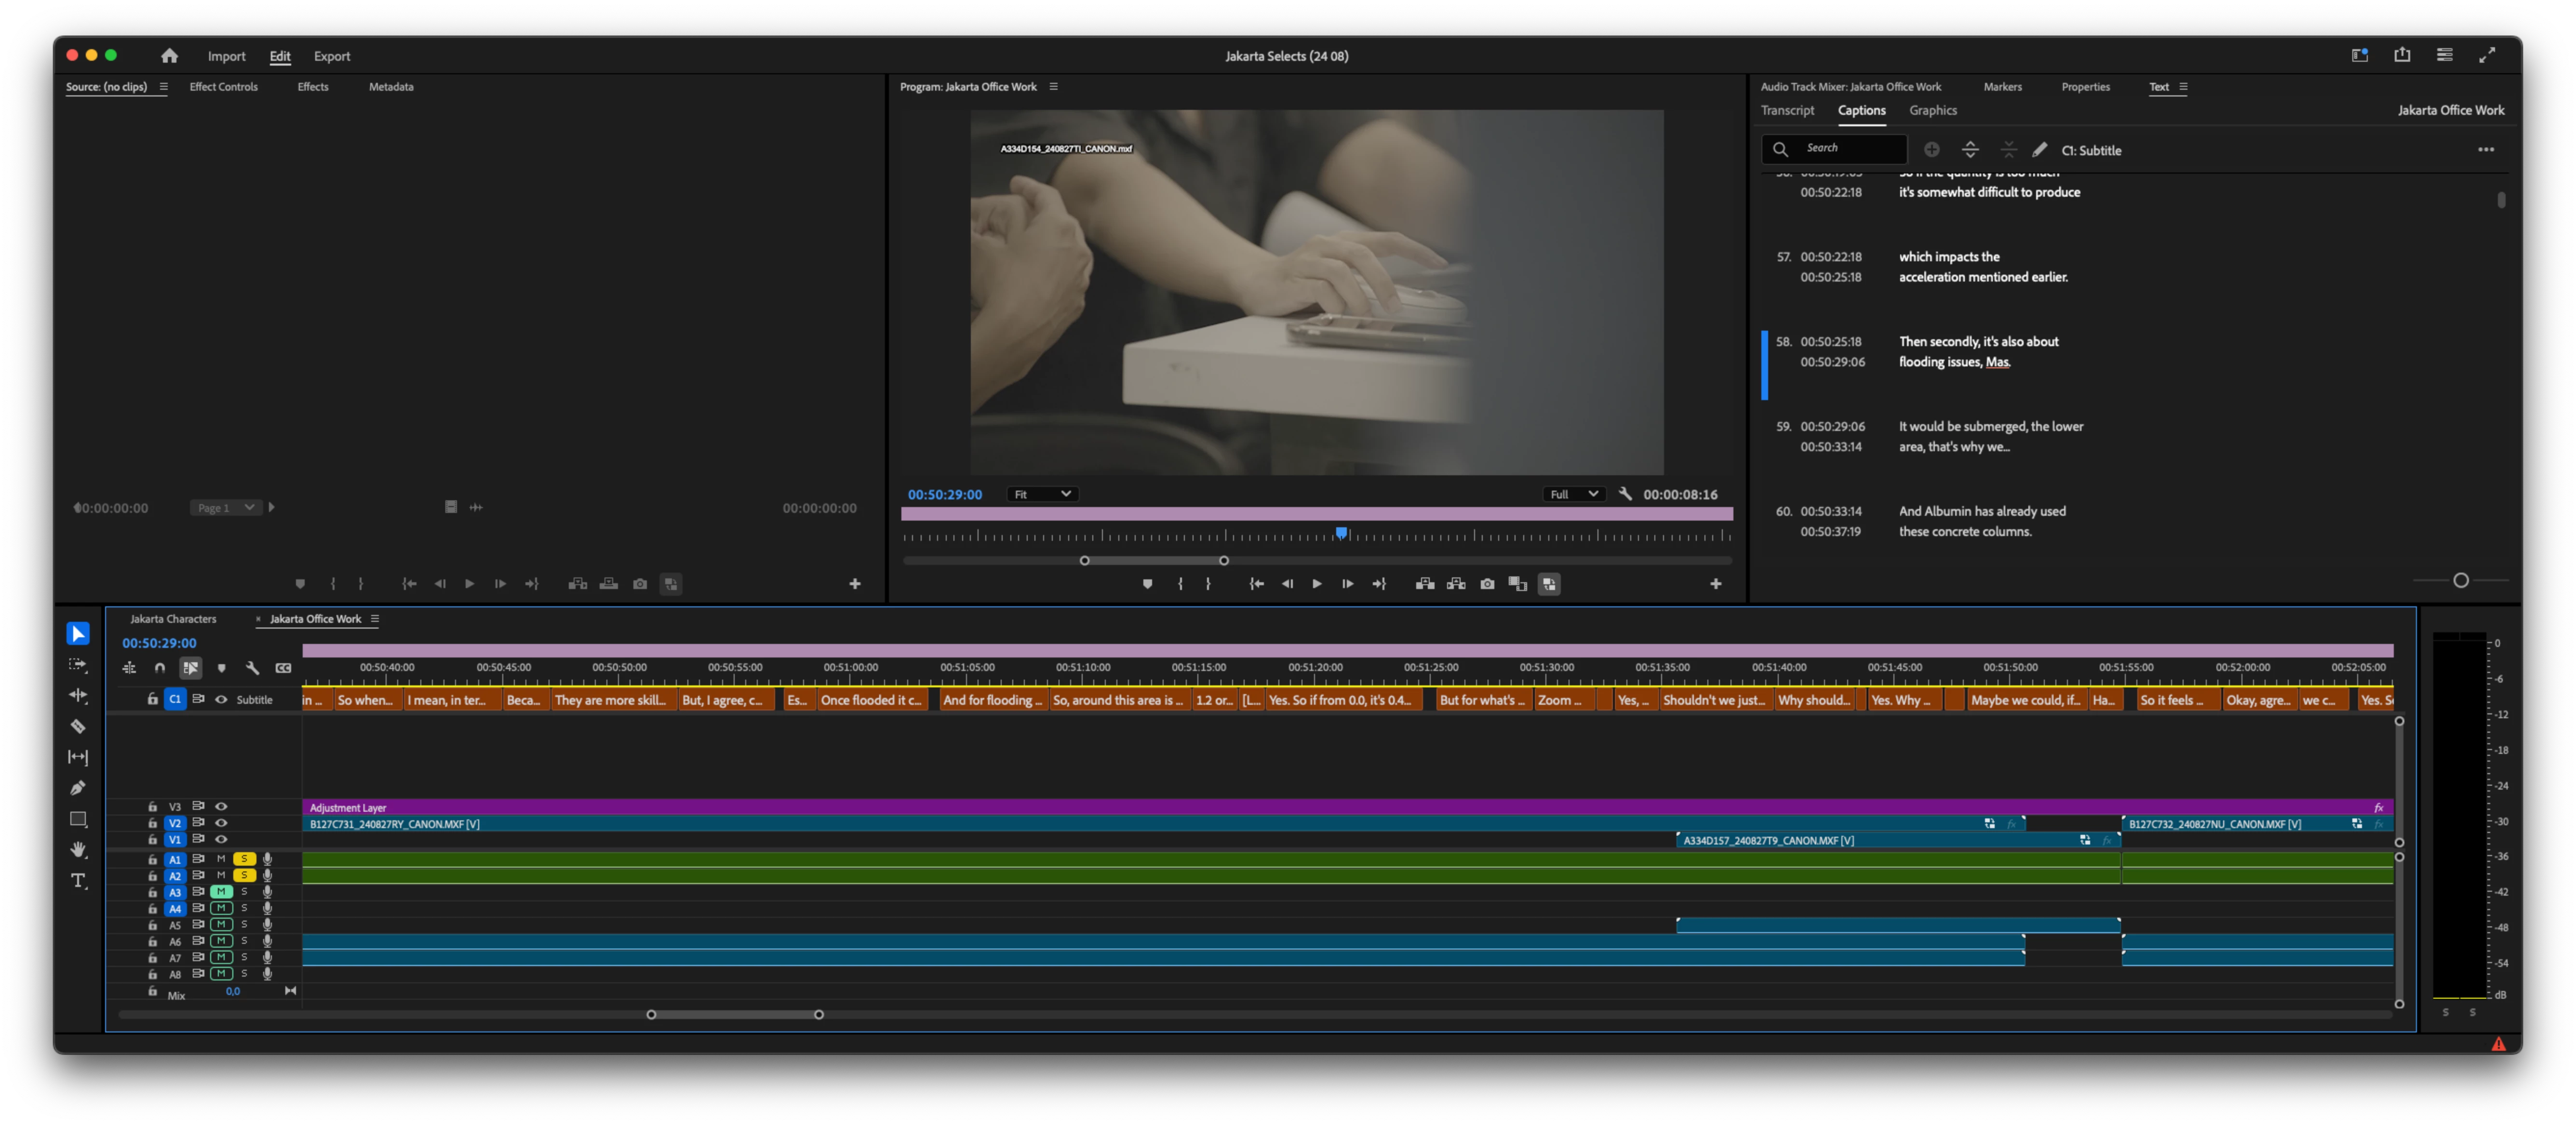This screenshot has width=2576, height=1125.
Task: Click the Home icon
Action: point(169,56)
